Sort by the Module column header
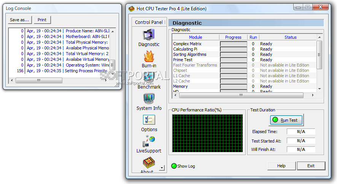The height and width of the screenshot is (184, 337). point(196,37)
